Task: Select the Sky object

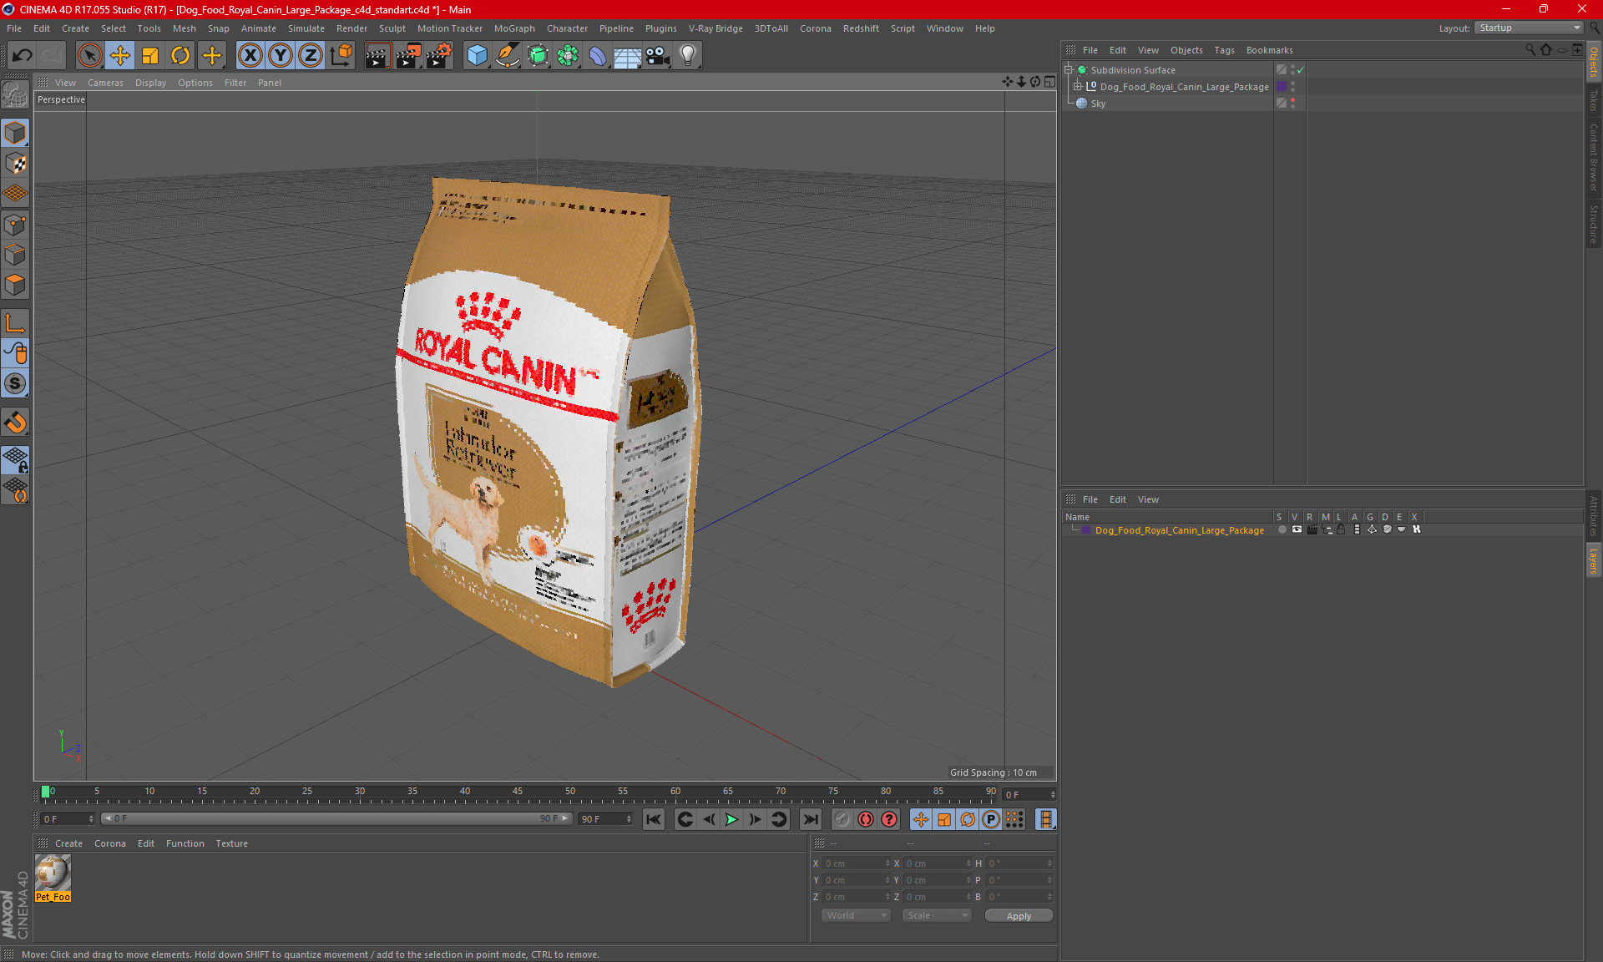Action: pos(1098,104)
